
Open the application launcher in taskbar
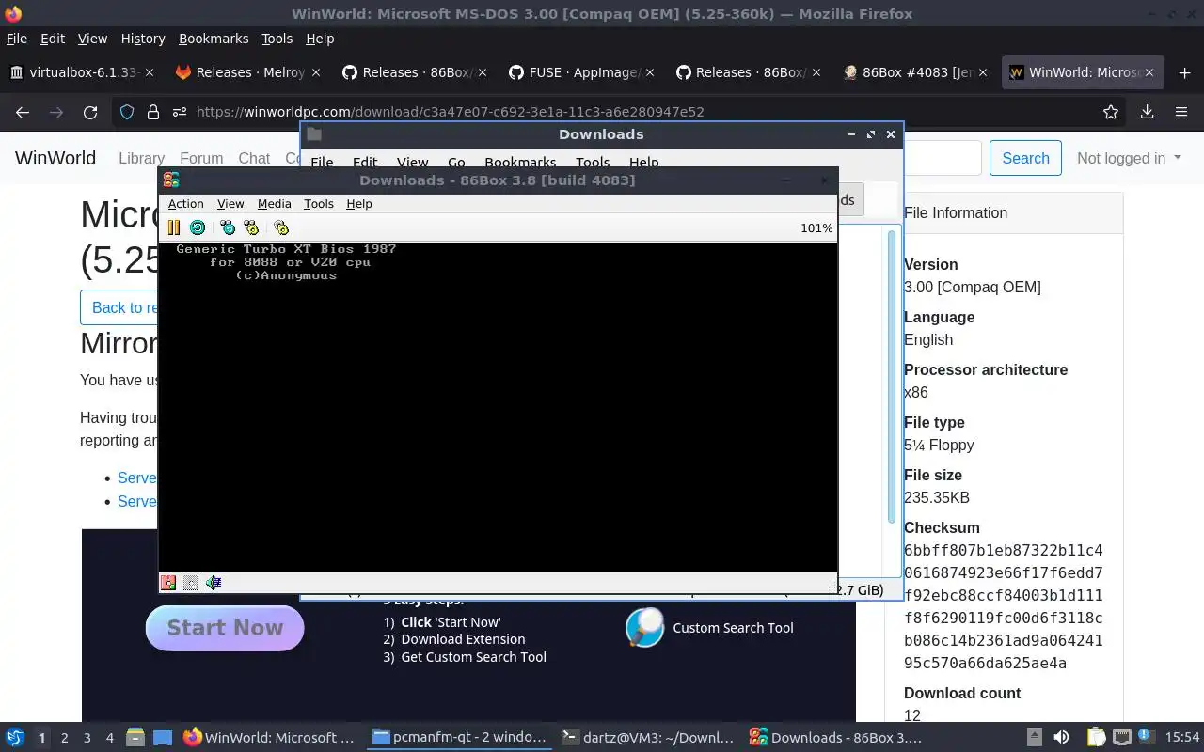coord(15,738)
